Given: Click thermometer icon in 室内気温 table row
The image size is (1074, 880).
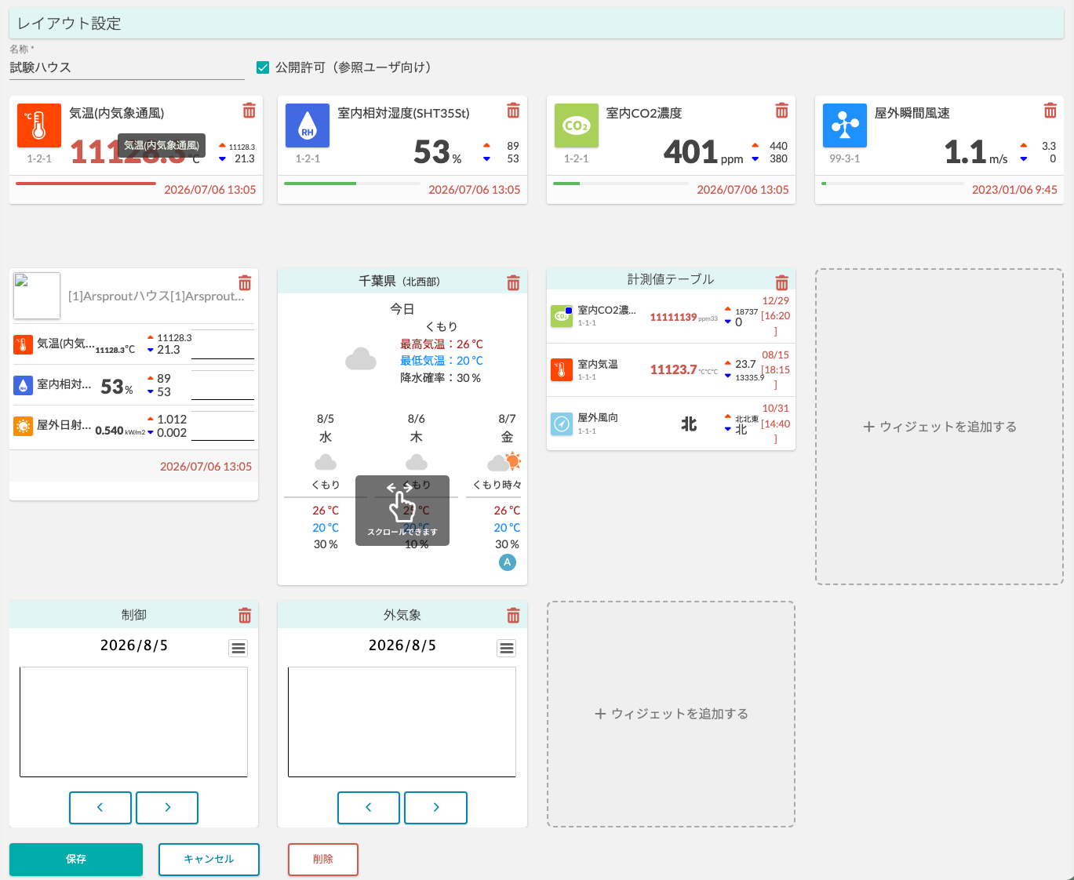Looking at the screenshot, I should (562, 370).
